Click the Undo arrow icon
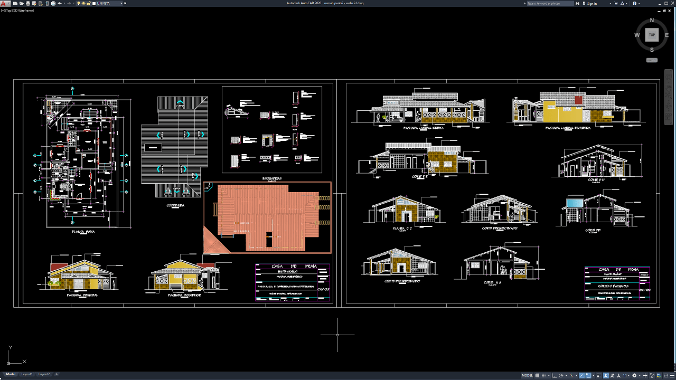Image resolution: width=676 pixels, height=380 pixels. (60, 3)
